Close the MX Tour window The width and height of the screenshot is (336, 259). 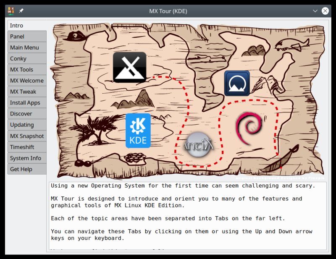pos(325,11)
